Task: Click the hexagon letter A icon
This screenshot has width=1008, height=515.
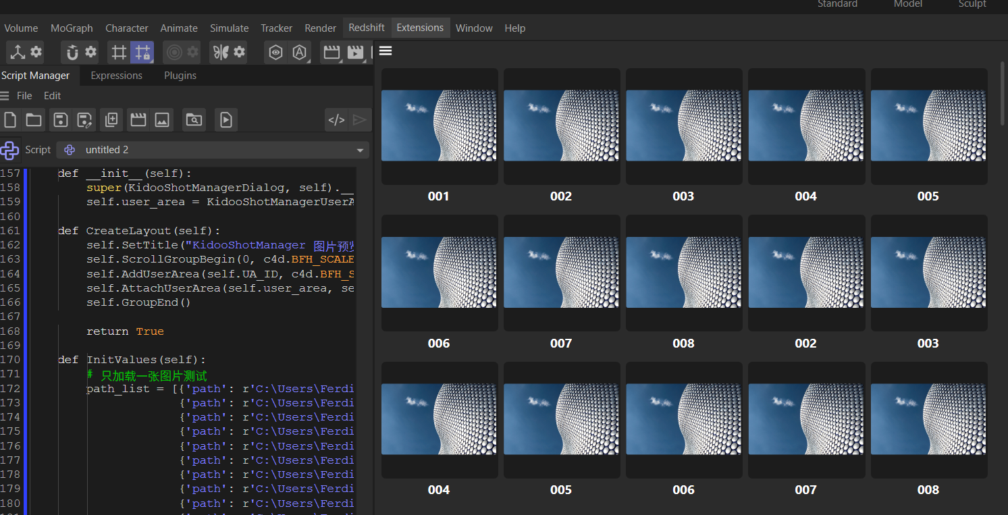Action: pyautogui.click(x=299, y=52)
